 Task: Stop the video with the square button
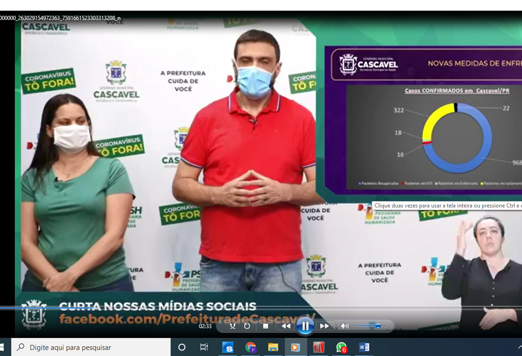pos(265,326)
